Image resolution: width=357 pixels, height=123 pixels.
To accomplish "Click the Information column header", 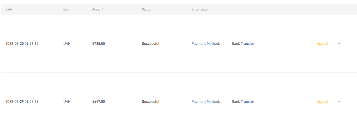I will [200, 9].
